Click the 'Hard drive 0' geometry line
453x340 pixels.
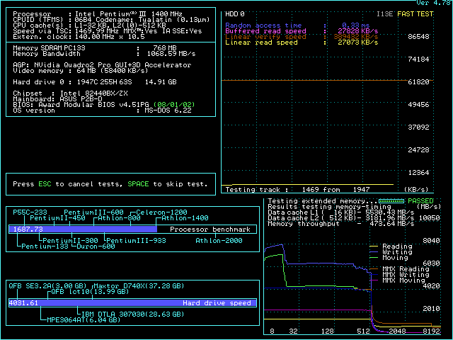[x=95, y=82]
